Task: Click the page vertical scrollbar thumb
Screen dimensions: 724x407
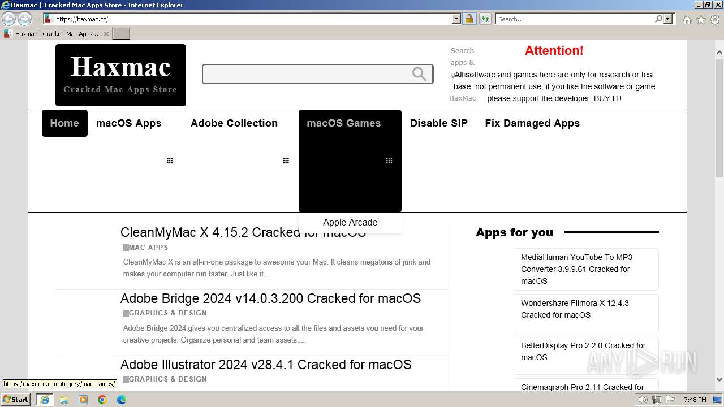Action: [x=719, y=119]
